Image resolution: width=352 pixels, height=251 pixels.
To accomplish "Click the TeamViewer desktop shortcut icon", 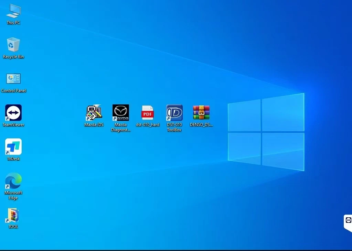I will 13,113.
